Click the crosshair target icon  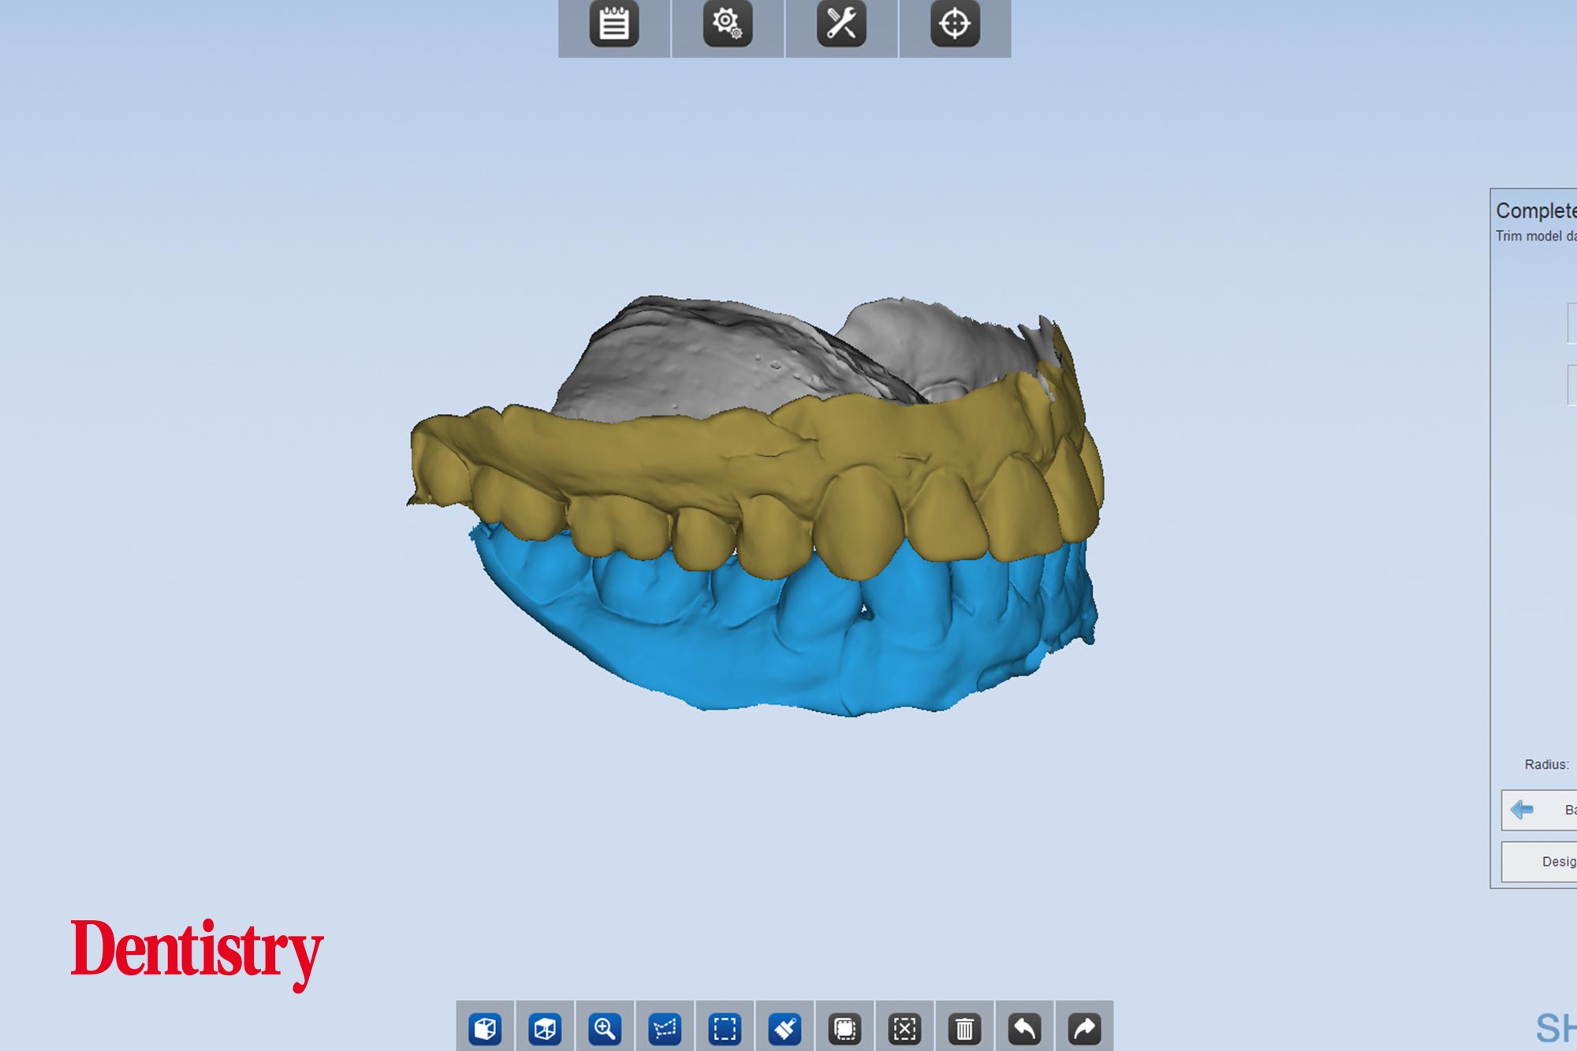[955, 24]
